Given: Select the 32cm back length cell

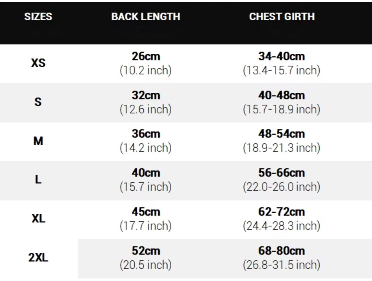Looking at the screenshot, I should [146, 96].
